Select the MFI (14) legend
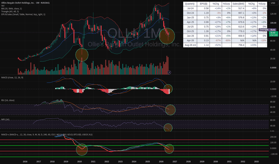Image resolution: width=279 pixels, height=164 pixels. pos(5,119)
